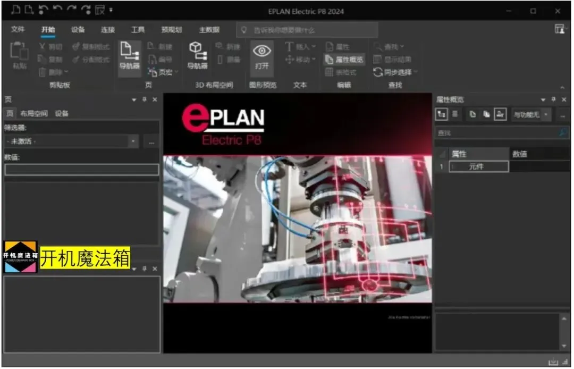Open the quick access toolbar customize arrow
The width and height of the screenshot is (574, 369).
tap(111, 10)
